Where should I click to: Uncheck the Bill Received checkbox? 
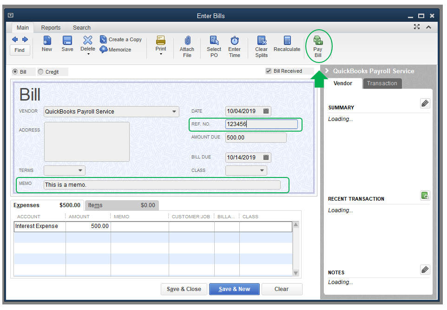click(x=268, y=71)
